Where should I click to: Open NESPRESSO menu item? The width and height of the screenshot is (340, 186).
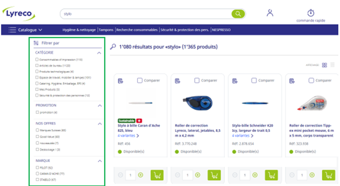pos(221,30)
